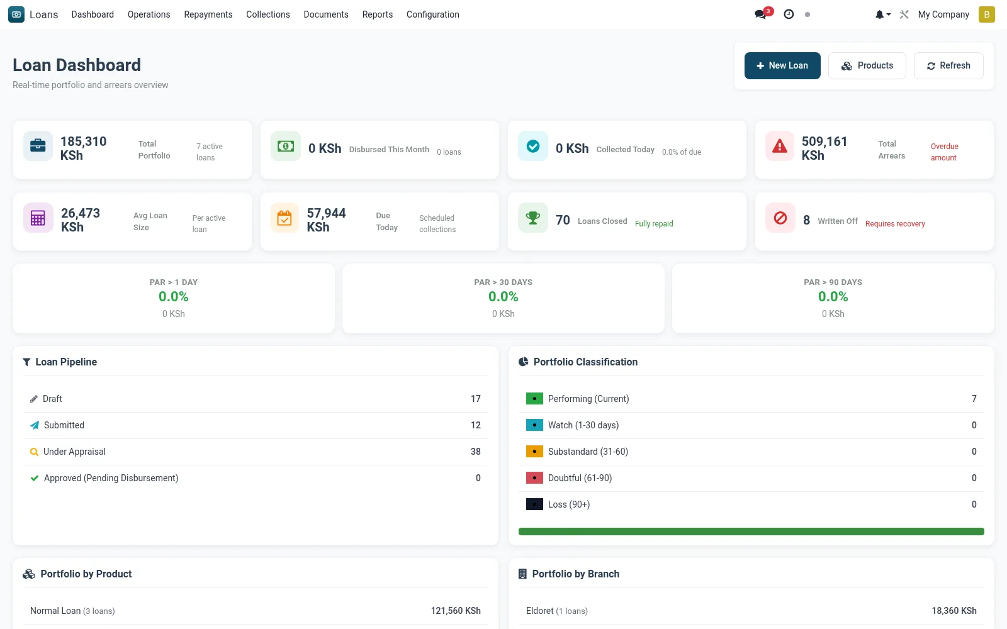Viewport: 1007px width, 629px height.
Task: Open the notifications bell dropdown
Action: [882, 14]
